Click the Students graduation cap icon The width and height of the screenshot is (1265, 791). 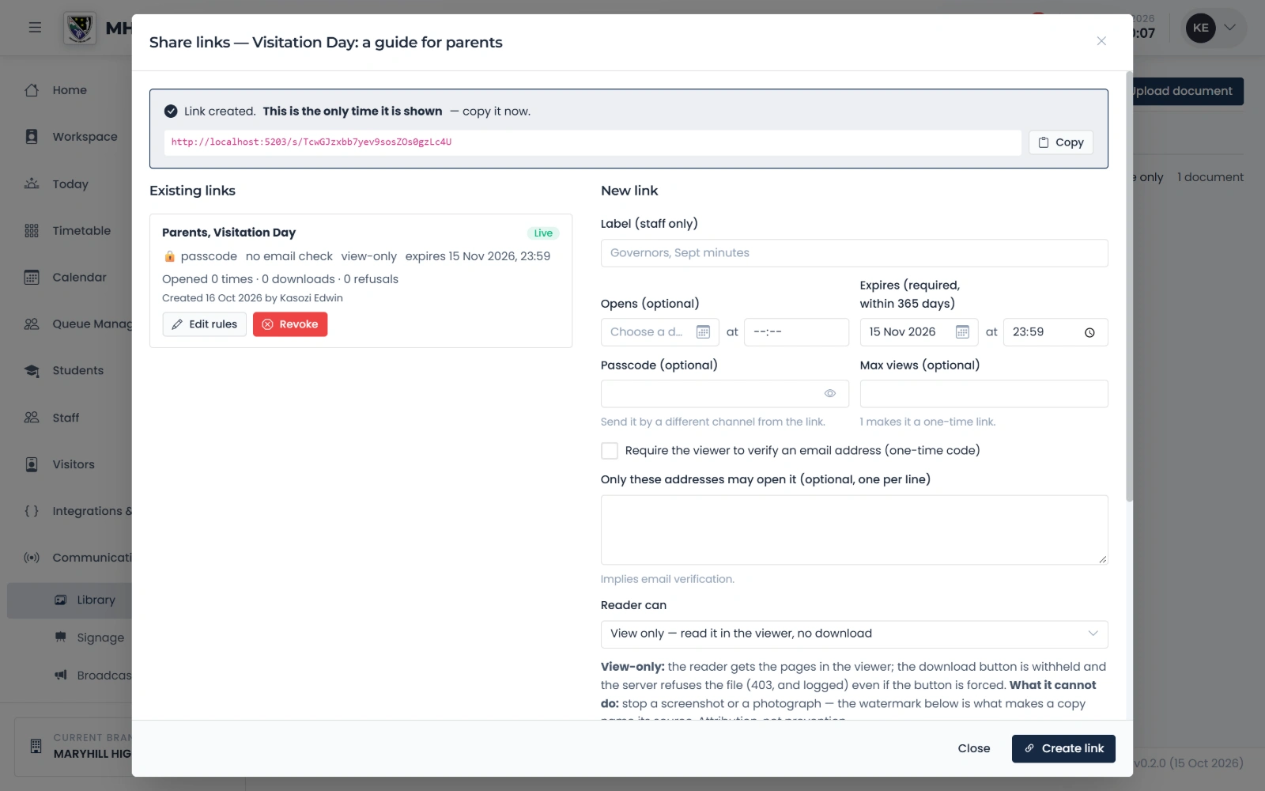(32, 371)
